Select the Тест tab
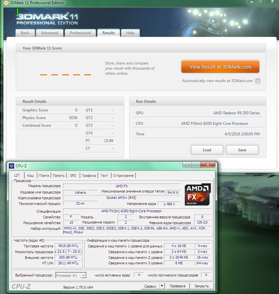 pyautogui.click(x=104, y=176)
